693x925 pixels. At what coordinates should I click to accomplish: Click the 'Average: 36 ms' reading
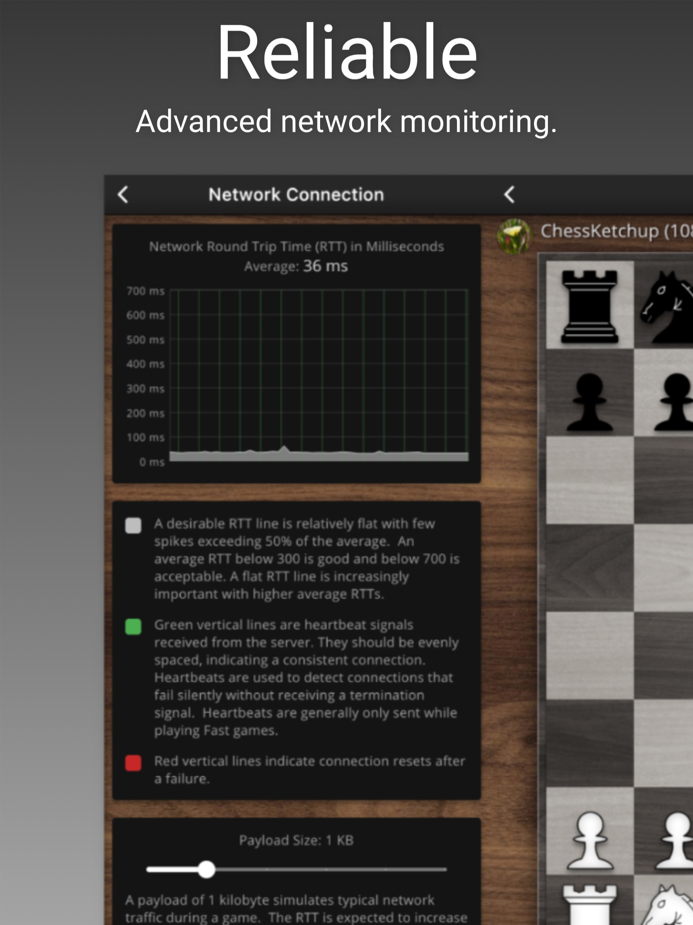pos(296,266)
